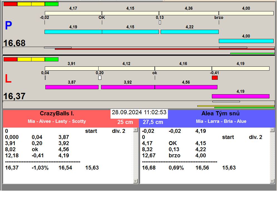Image resolution: width=277 pixels, height=199 pixels.
Task: Click the cyan 4,00 final run bar
Action: [246, 41]
